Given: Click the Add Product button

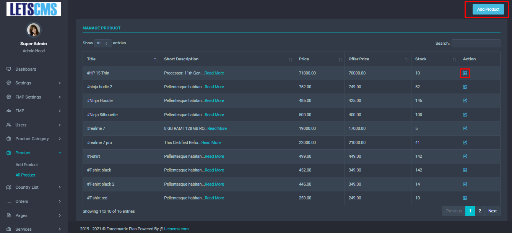Looking at the screenshot, I should 488,10.
